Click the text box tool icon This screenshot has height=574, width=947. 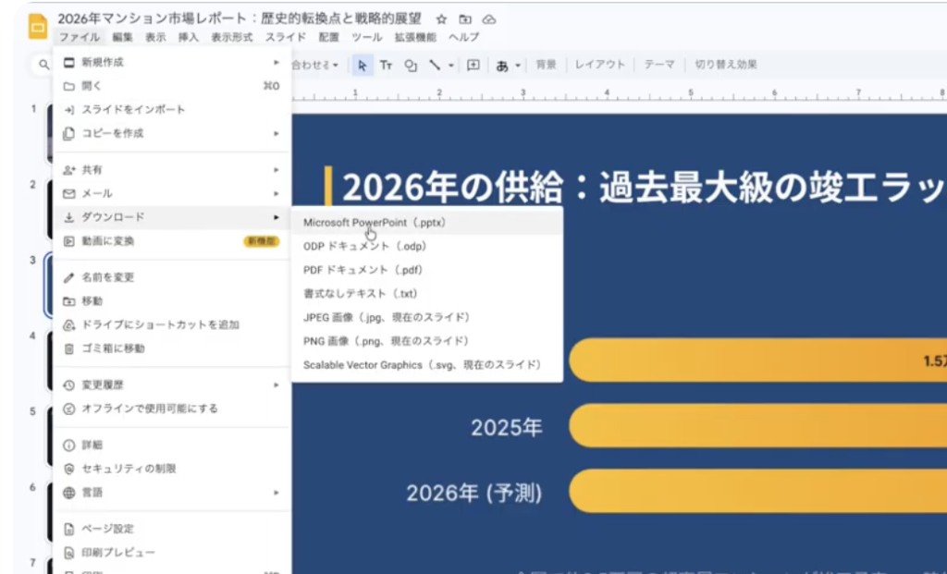[x=387, y=65]
